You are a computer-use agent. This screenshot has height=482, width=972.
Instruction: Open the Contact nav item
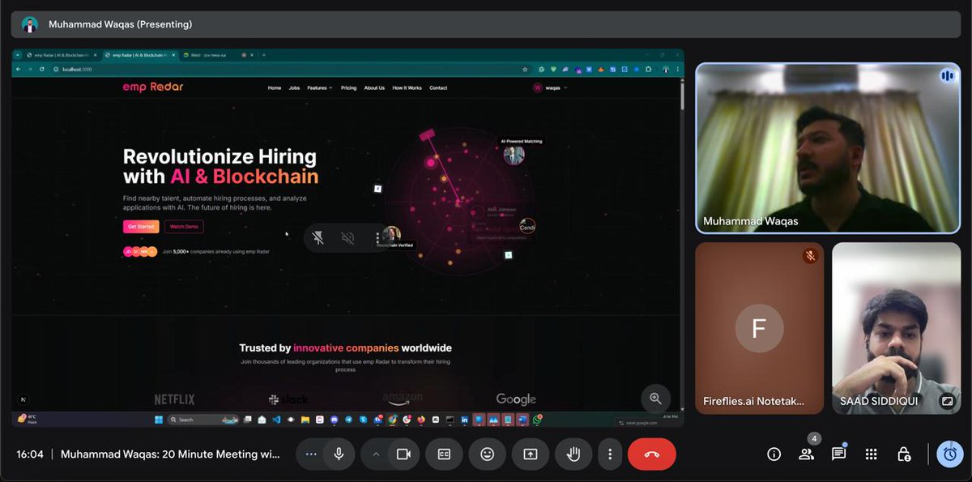coord(438,87)
